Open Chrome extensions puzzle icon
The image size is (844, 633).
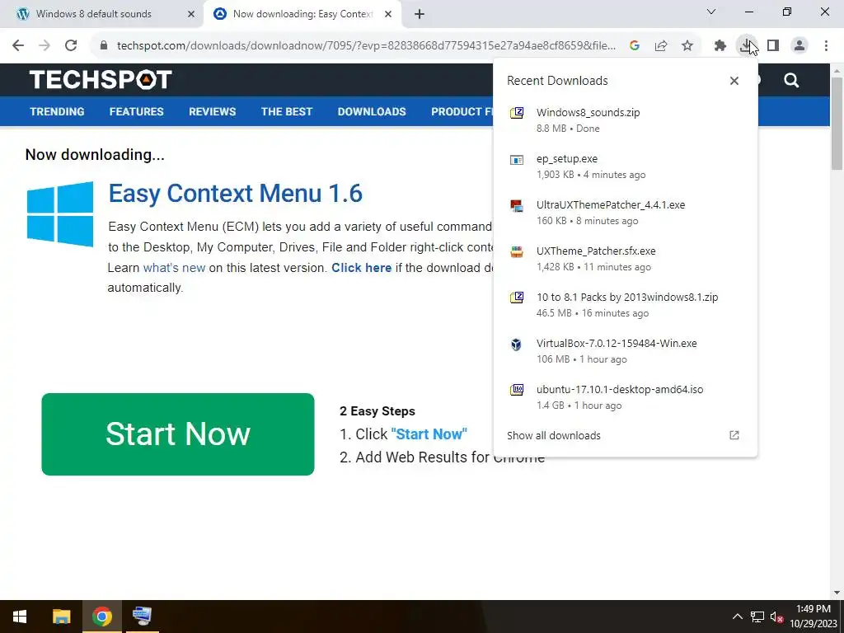point(720,46)
